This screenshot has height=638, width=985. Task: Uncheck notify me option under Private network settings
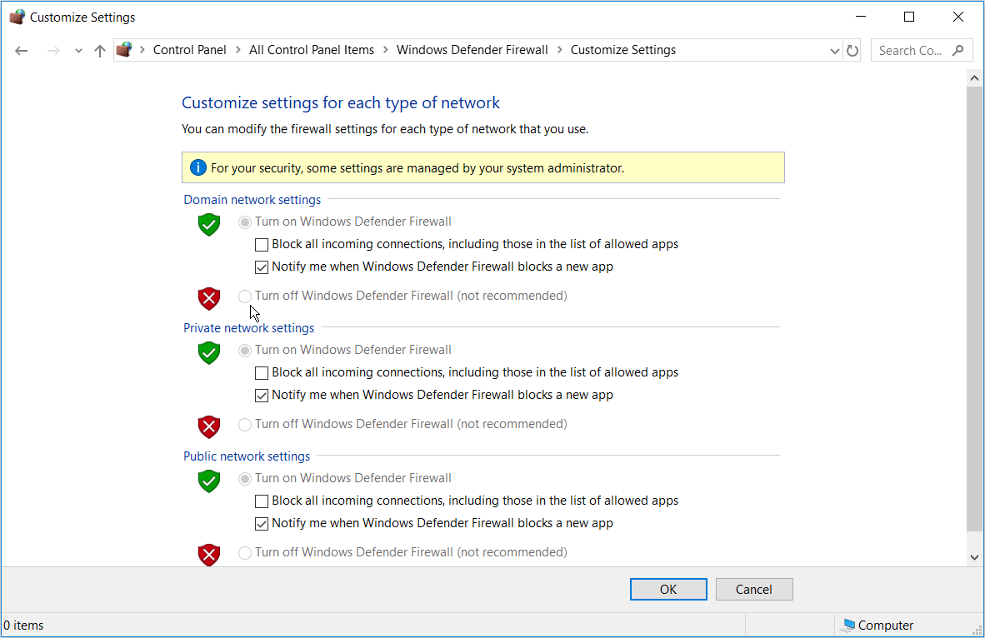[x=262, y=395]
